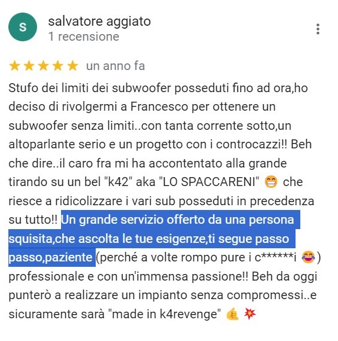Click the laughing tears emoji
This screenshot has width=338, height=341.
tap(308, 257)
